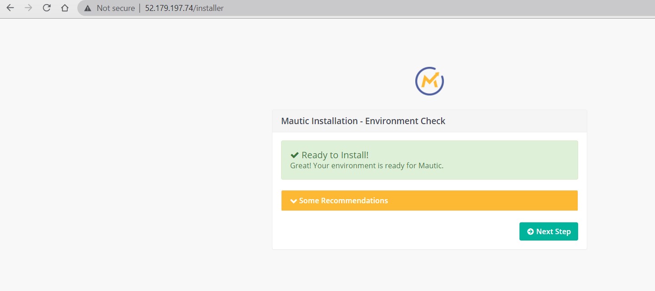The image size is (655, 291).
Task: Click the "/installer" path in the URL
Action: point(209,8)
